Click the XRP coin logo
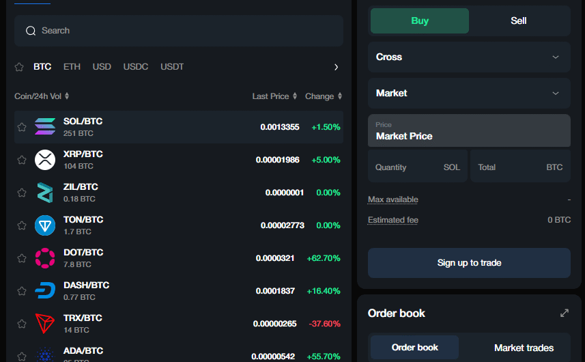The height and width of the screenshot is (362, 585). 45,160
